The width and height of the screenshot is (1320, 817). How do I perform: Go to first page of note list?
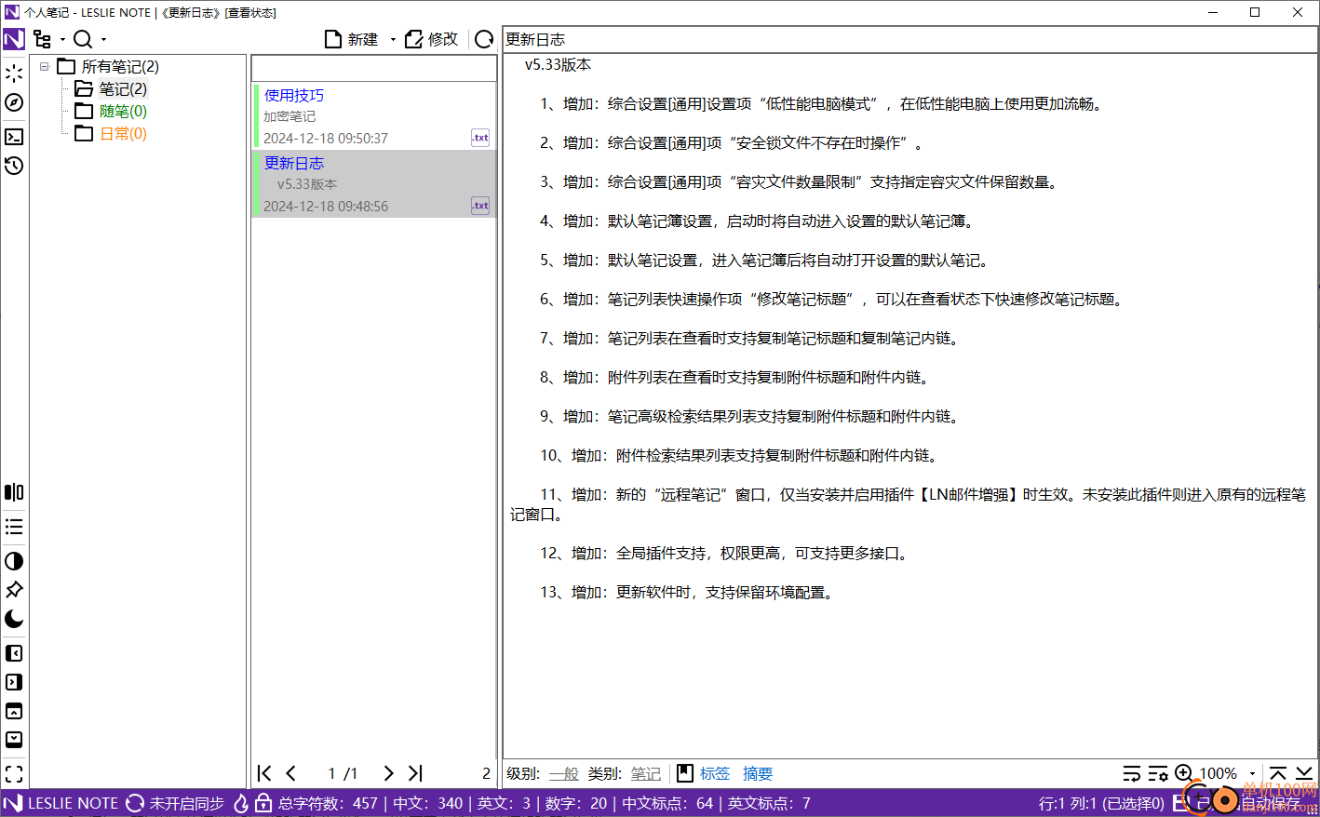coord(264,773)
